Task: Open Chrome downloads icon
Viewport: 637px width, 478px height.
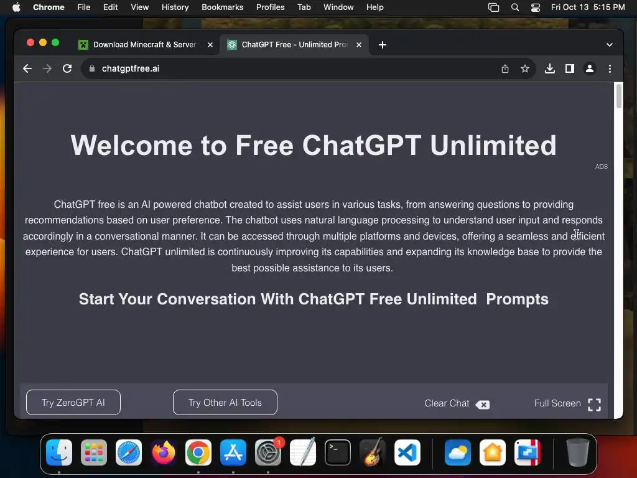Action: [550, 68]
